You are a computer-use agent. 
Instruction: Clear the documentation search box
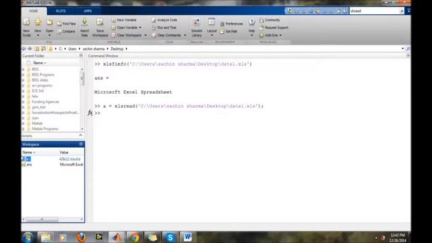pos(402,11)
